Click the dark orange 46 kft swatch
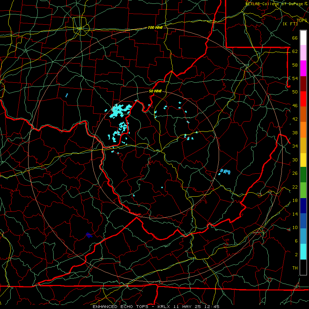Viewport: 309px width, 309px height. point(303,114)
